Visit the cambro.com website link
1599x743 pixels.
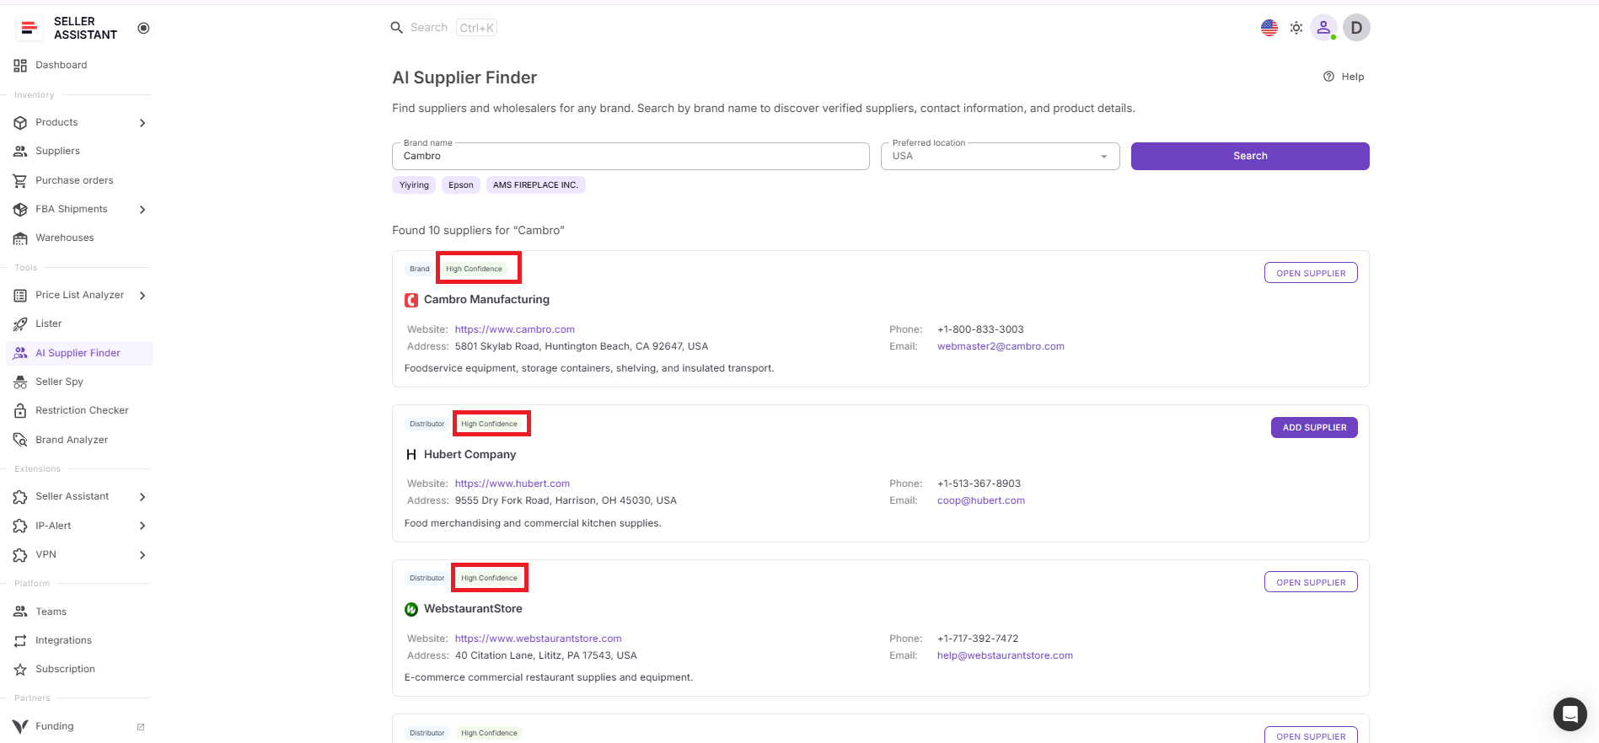click(515, 329)
